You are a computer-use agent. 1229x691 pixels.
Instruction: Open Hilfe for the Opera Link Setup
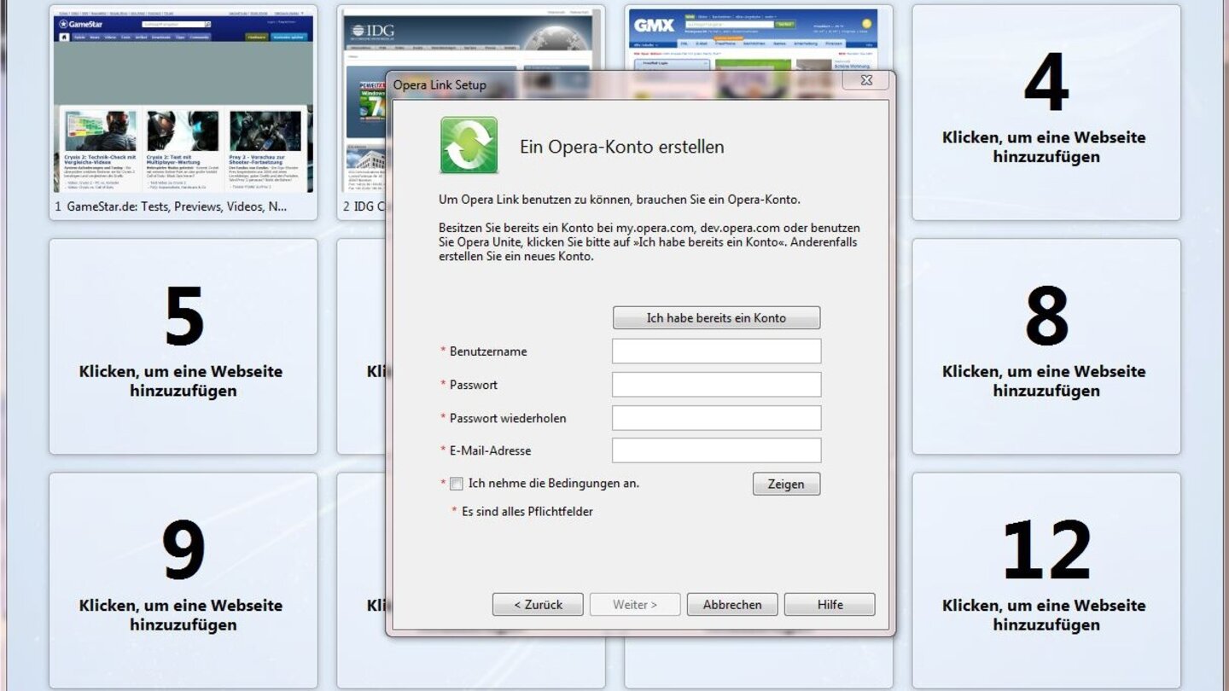click(828, 604)
